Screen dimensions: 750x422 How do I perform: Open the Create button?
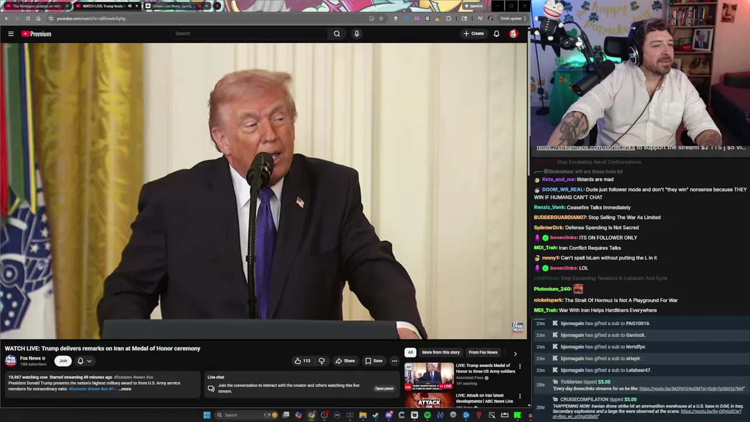tap(473, 33)
